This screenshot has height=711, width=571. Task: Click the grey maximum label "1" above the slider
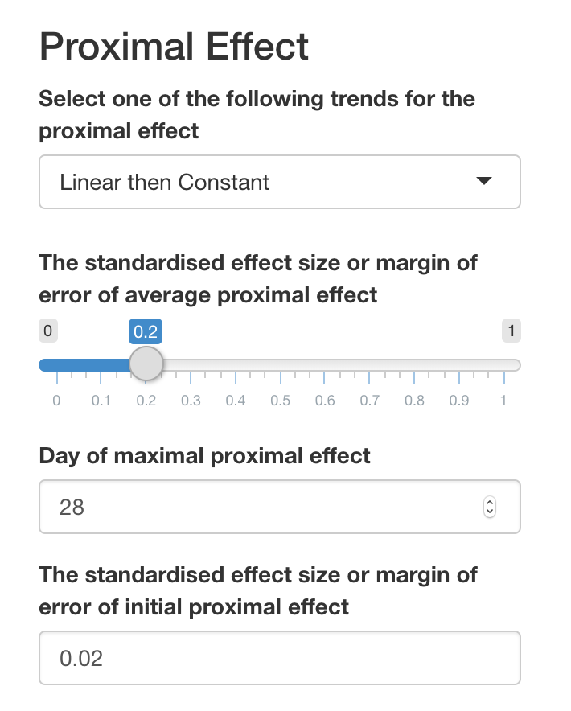click(x=510, y=331)
